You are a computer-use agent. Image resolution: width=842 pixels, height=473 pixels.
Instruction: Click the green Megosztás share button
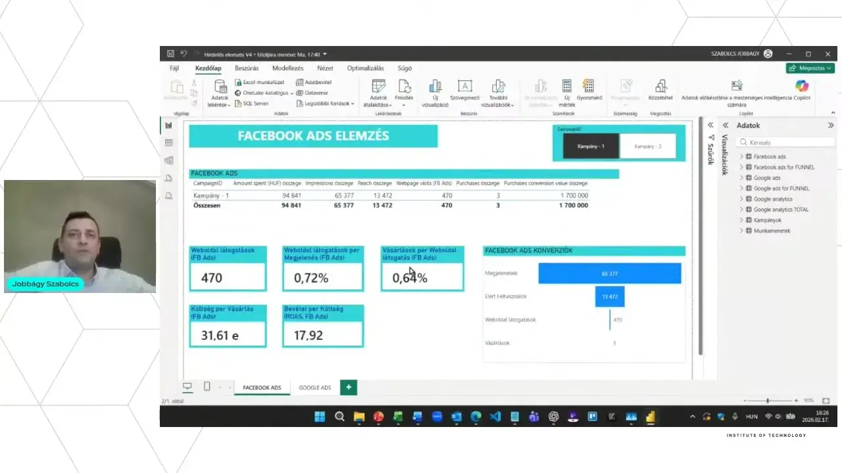click(x=810, y=68)
